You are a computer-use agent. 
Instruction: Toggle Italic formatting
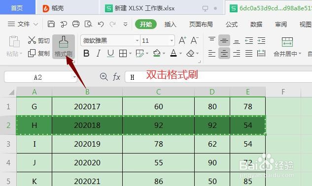(x=98, y=54)
